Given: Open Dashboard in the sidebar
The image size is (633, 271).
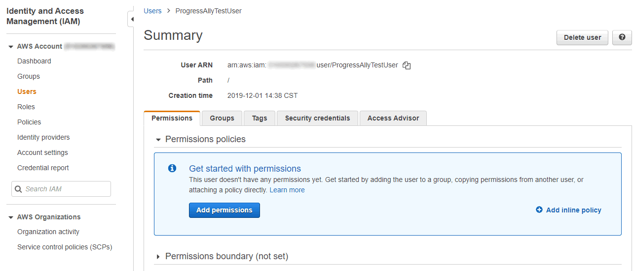Looking at the screenshot, I should tap(34, 61).
